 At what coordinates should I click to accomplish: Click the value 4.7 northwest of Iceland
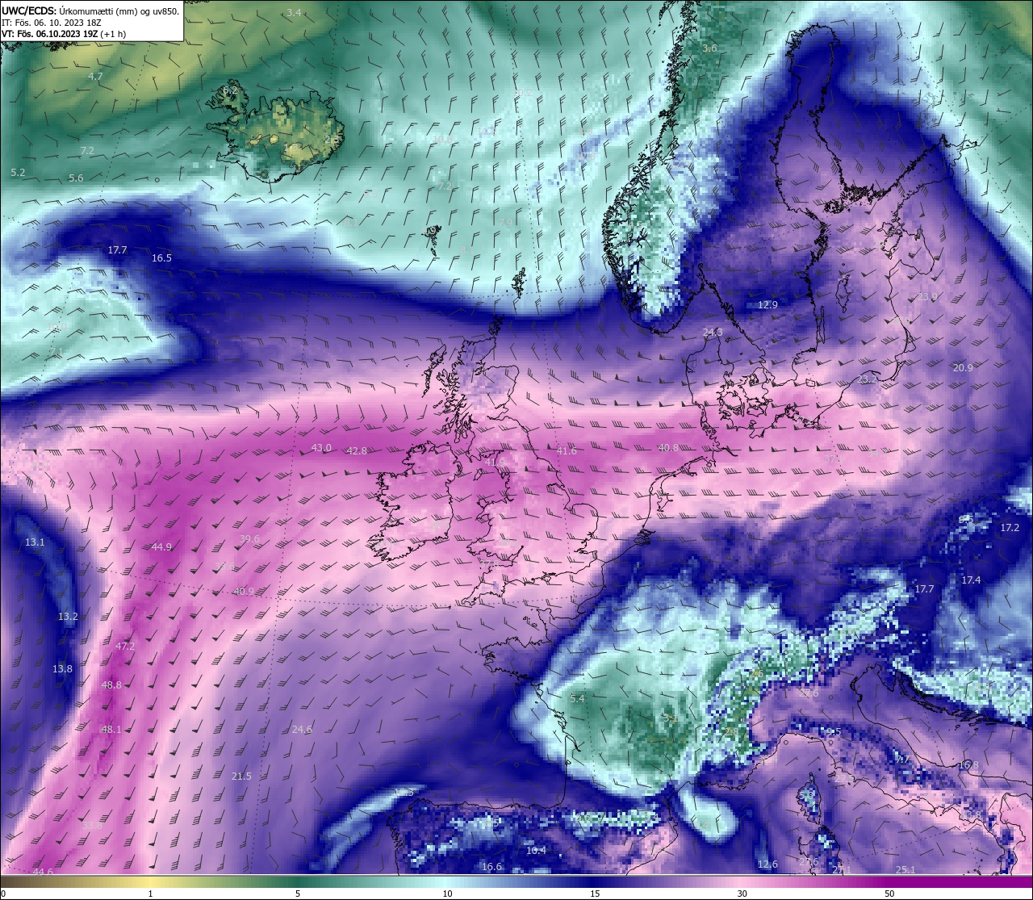click(95, 77)
